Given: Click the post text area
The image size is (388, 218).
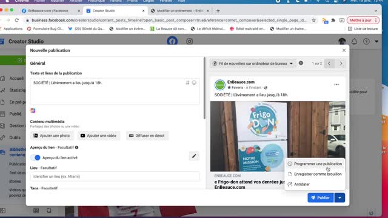Looking at the screenshot, I should pos(115,91).
